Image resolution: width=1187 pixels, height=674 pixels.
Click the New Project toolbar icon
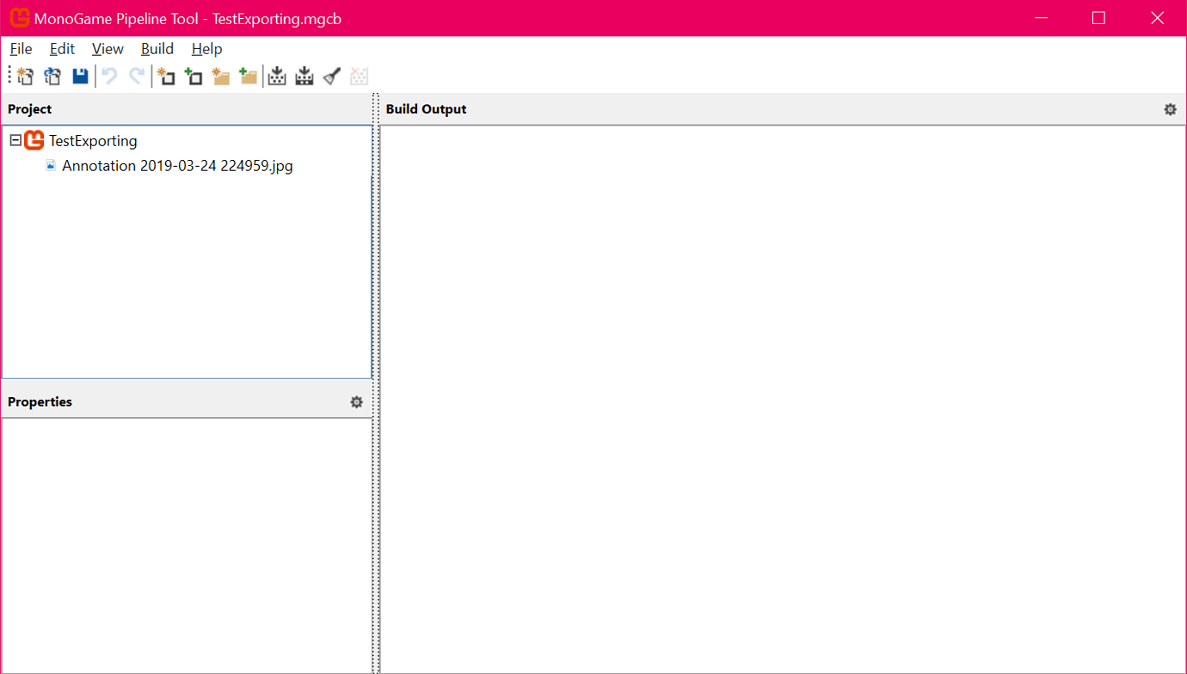25,77
